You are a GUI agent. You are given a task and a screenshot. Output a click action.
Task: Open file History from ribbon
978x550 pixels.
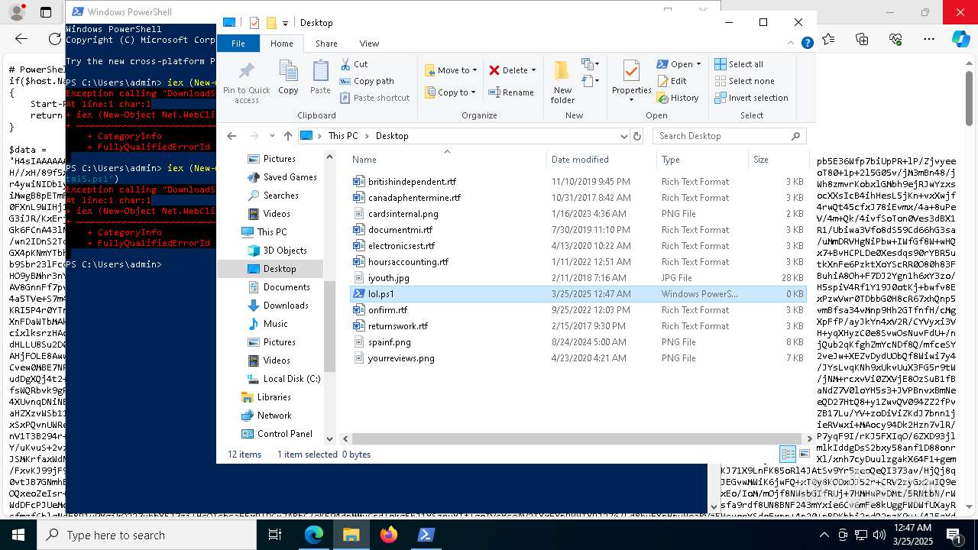(x=678, y=98)
